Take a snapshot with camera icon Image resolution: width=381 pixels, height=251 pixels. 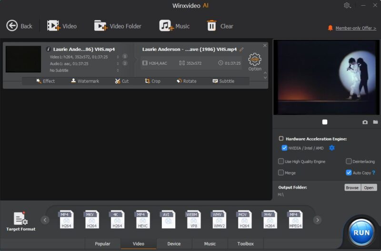click(365, 122)
